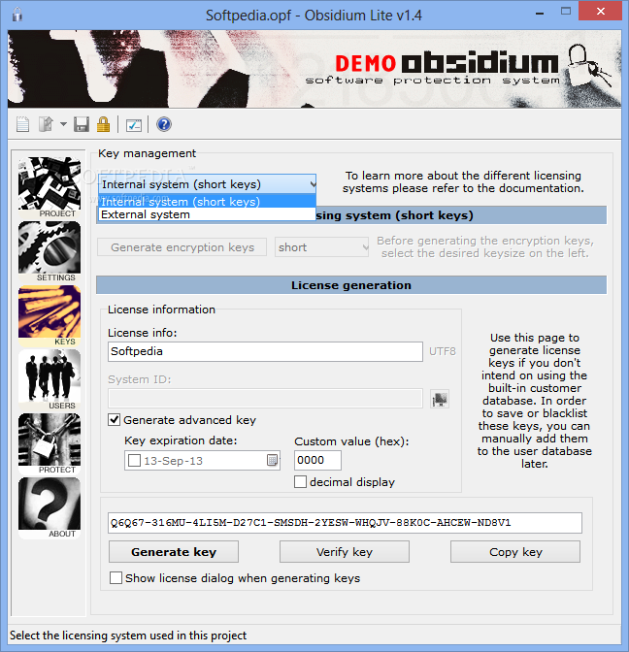Minimize the Obsidium Lite window
Screen dimensions: 629x652
tap(540, 12)
